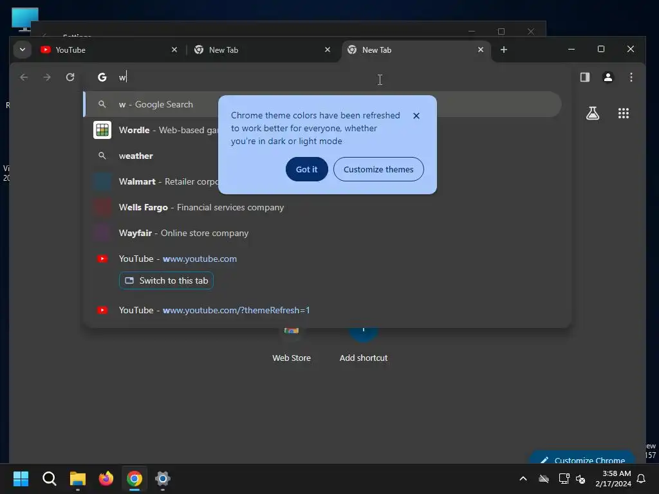This screenshot has width=659, height=494.
Task: Click Switch to this tab button
Action: [x=166, y=280]
